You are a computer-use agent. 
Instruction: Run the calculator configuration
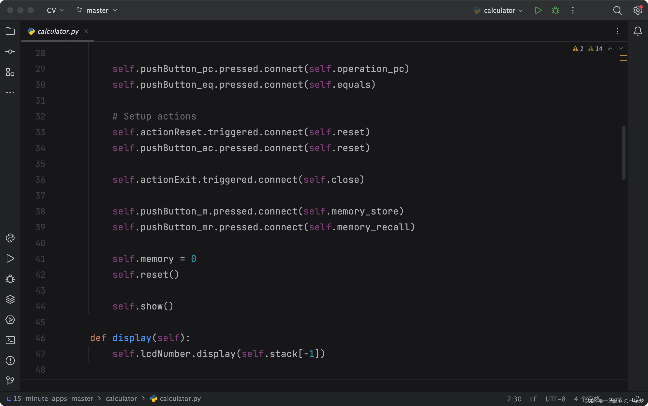point(538,10)
